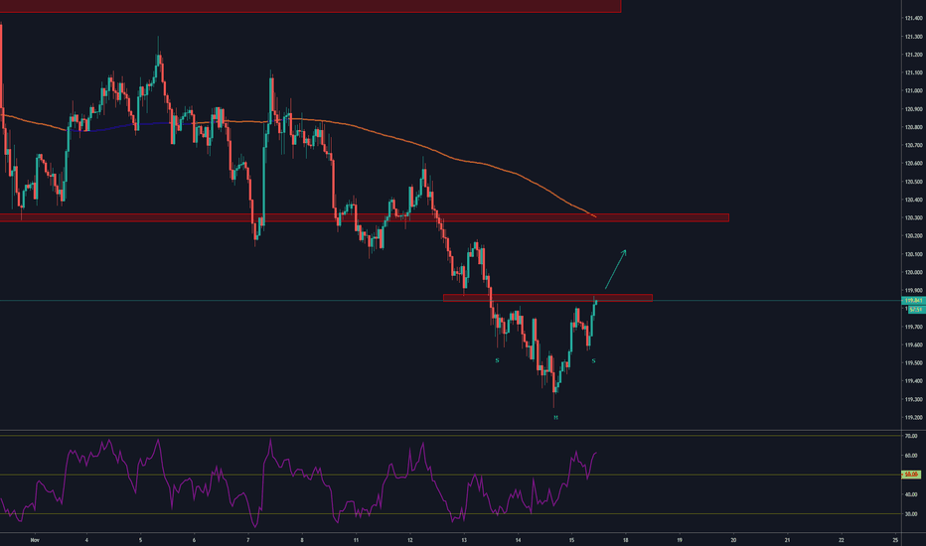Click the 120.000 price axis label
This screenshot has height=546, width=926.
point(912,272)
